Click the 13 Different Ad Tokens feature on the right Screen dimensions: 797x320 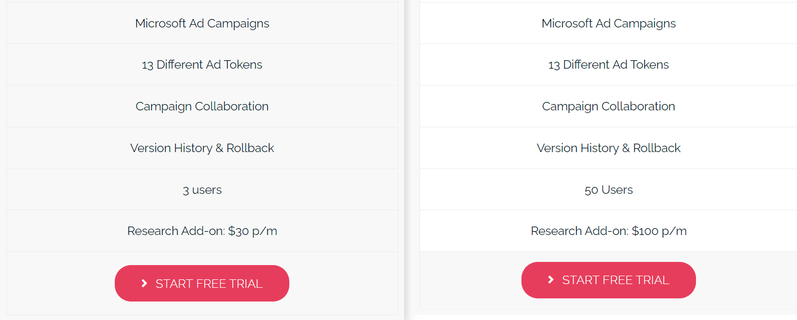coord(608,64)
